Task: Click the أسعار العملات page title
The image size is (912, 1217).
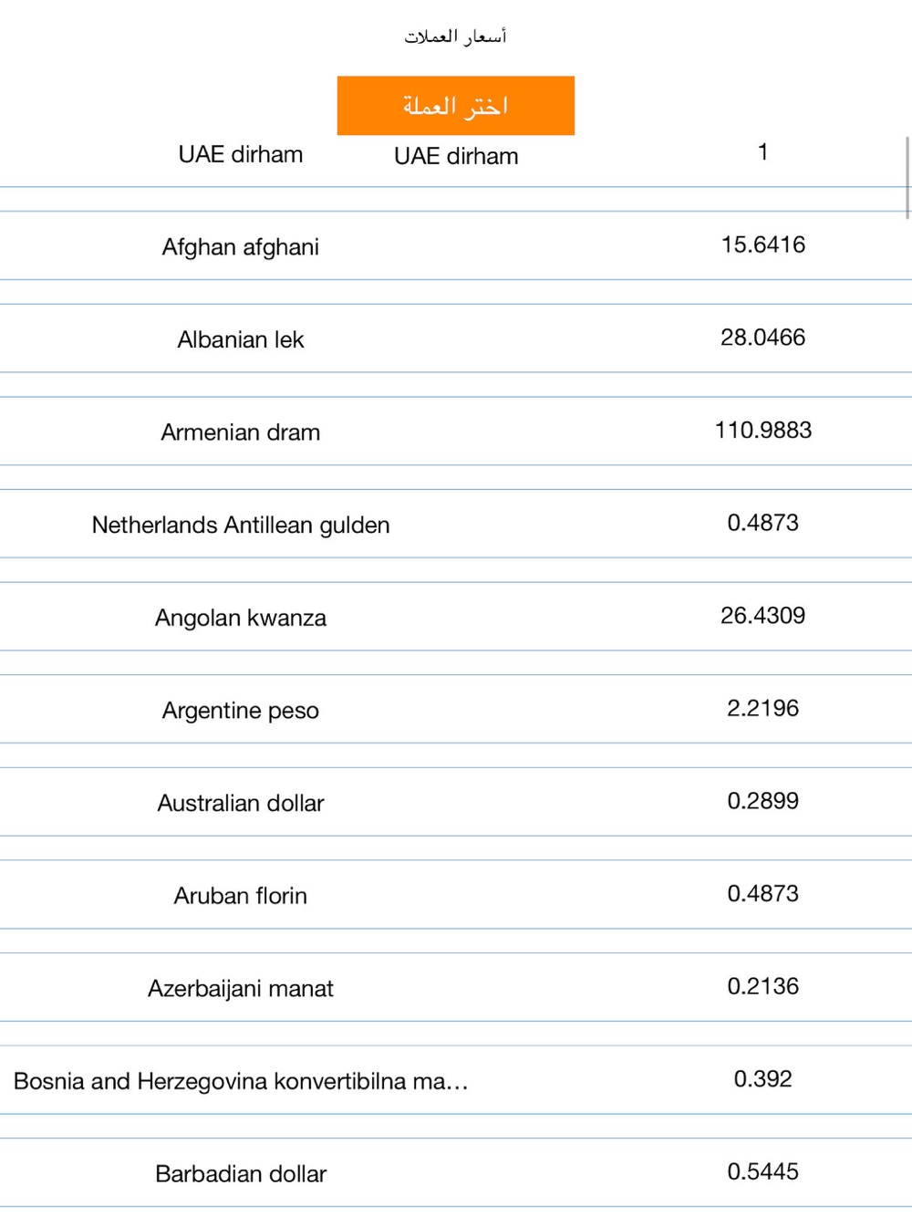Action: [x=455, y=36]
